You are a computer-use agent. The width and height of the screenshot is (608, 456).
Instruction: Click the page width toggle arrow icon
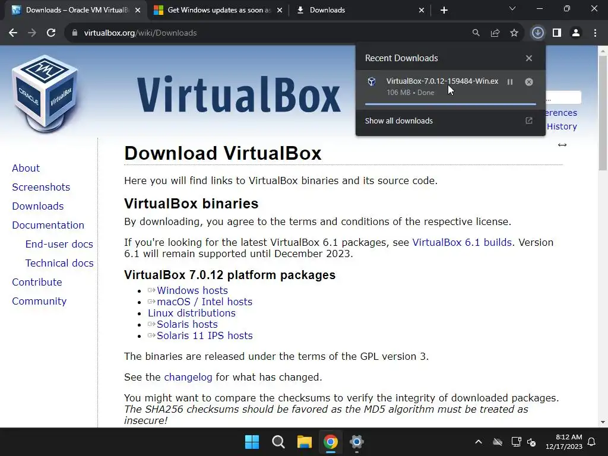(562, 145)
